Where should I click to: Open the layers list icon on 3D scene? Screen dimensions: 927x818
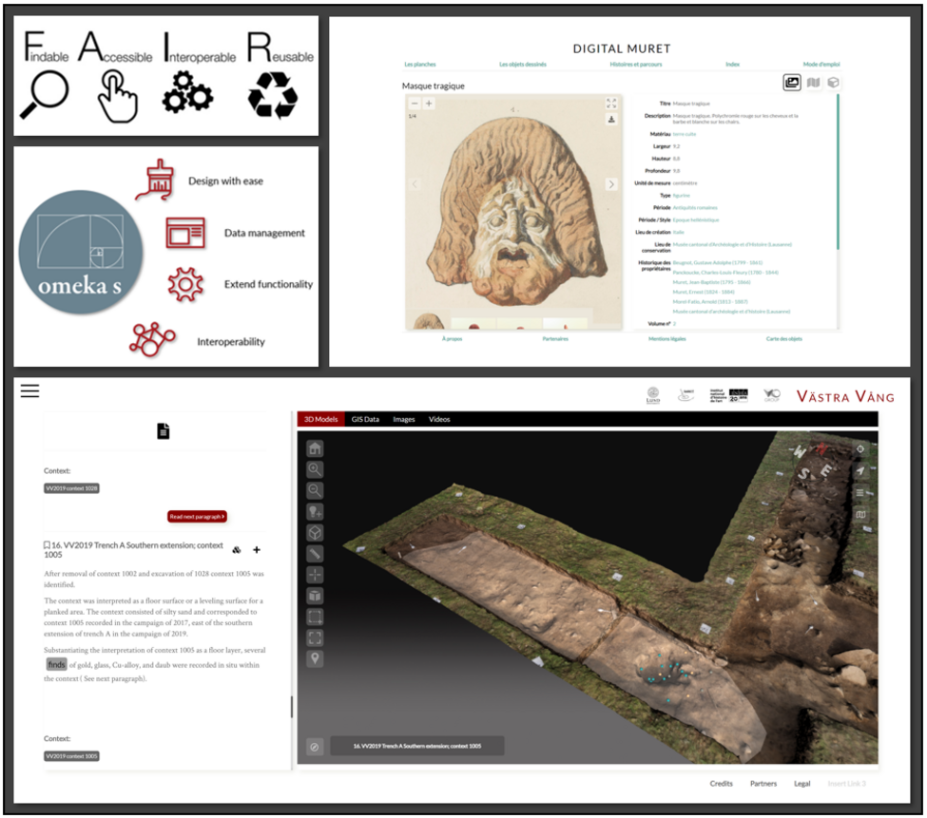point(860,492)
